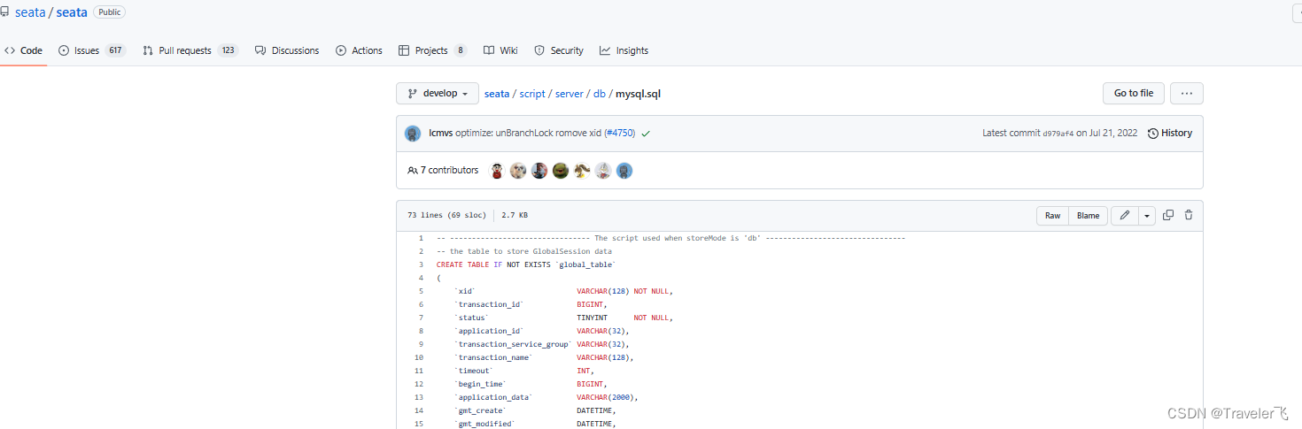Open the lcmvs author profile link
Screen dimensions: 1302x429
pos(441,134)
